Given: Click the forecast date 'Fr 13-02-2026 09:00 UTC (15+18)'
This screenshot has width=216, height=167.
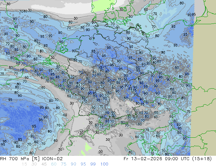Looking at the screenshot, I should click(x=168, y=159).
